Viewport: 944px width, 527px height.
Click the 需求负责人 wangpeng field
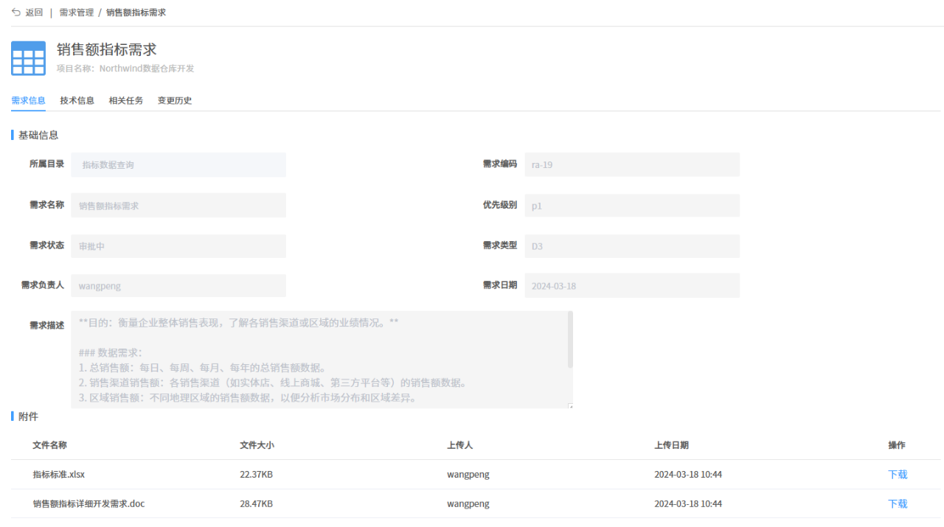pos(178,286)
